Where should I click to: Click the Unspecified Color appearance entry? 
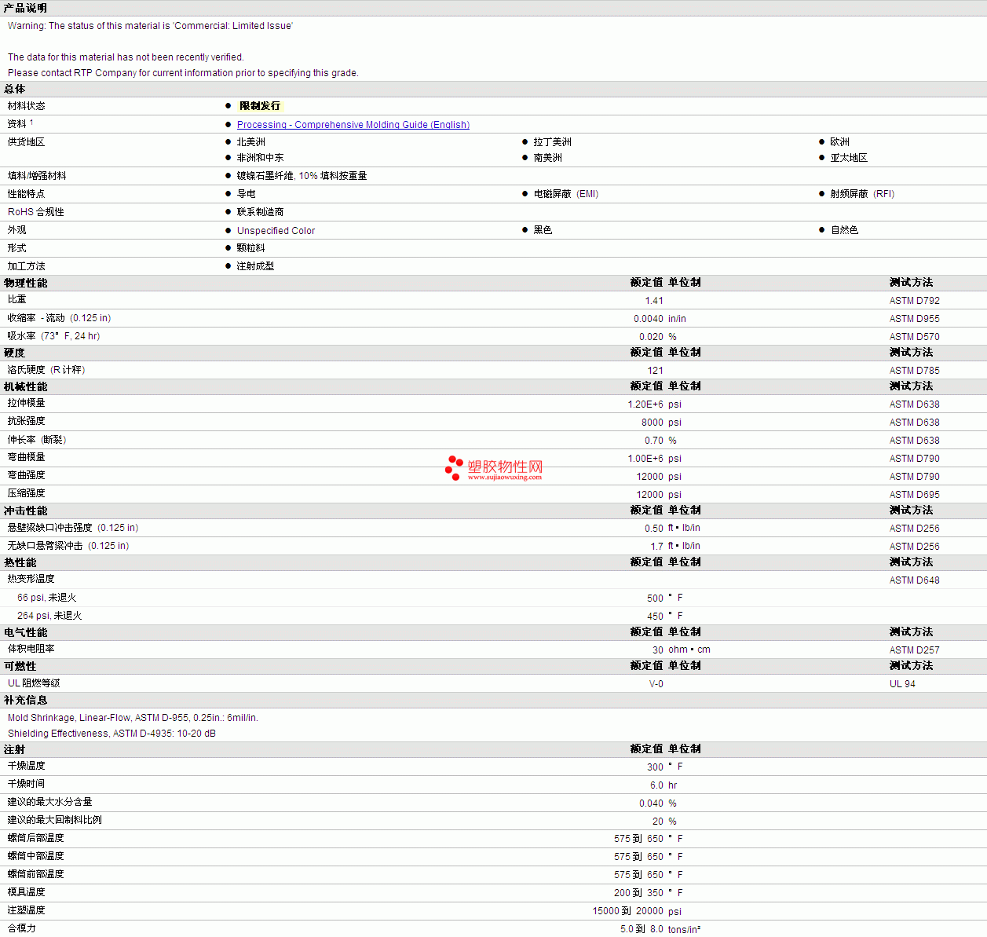276,231
